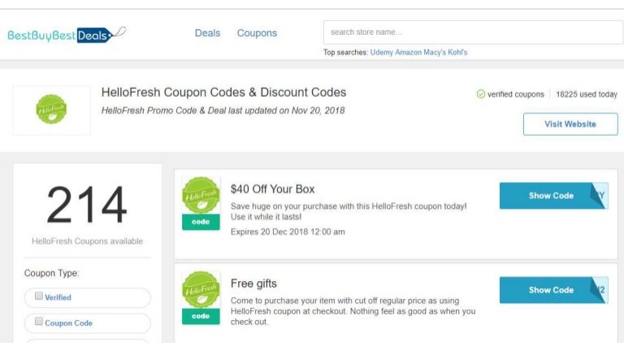Show Code for Free gifts coupon
The image size is (624, 351).
coord(552,290)
